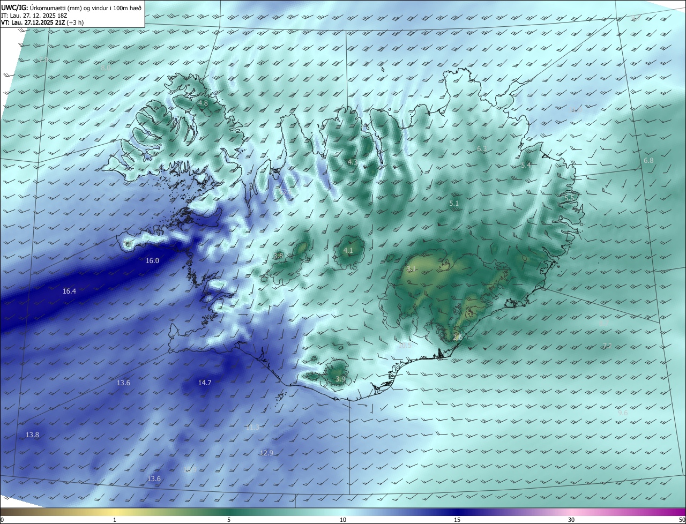Click the 9.6 value over the southeast sea
Image resolution: width=686 pixels, height=524 pixels.
pyautogui.click(x=623, y=413)
